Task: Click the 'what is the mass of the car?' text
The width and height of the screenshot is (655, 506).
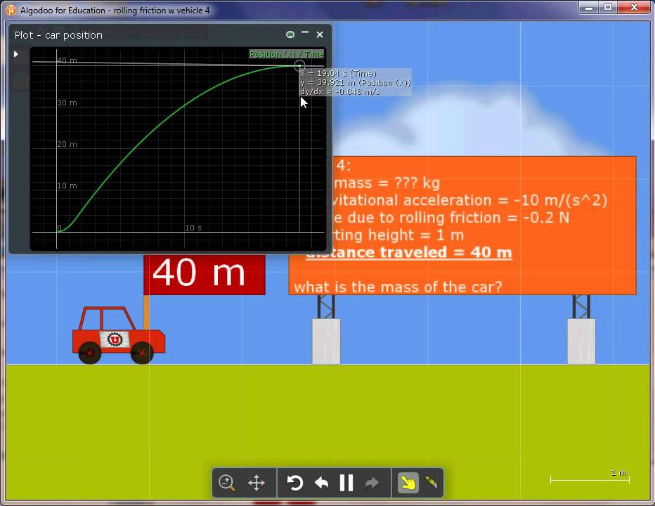Action: point(398,287)
